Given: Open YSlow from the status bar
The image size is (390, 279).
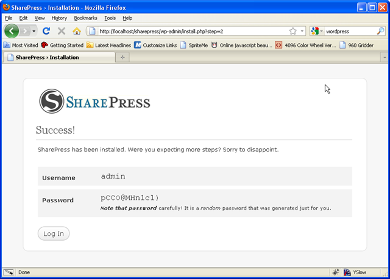Looking at the screenshot, I should click(x=355, y=272).
